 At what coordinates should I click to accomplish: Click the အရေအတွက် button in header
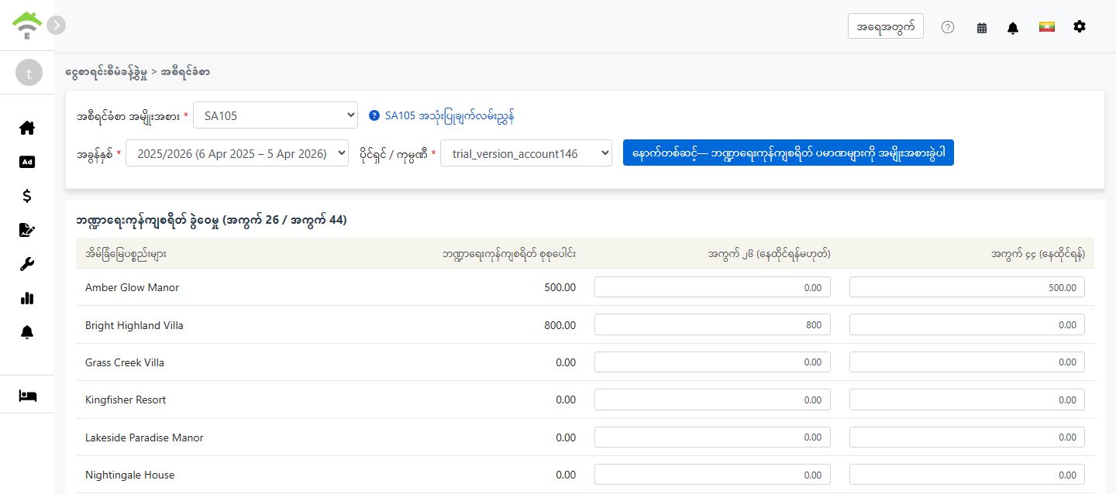[x=886, y=26]
